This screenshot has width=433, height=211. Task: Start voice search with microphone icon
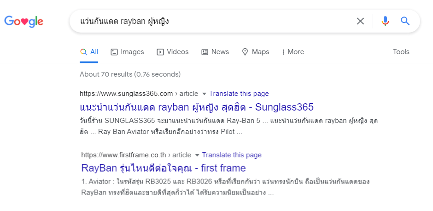[385, 21]
